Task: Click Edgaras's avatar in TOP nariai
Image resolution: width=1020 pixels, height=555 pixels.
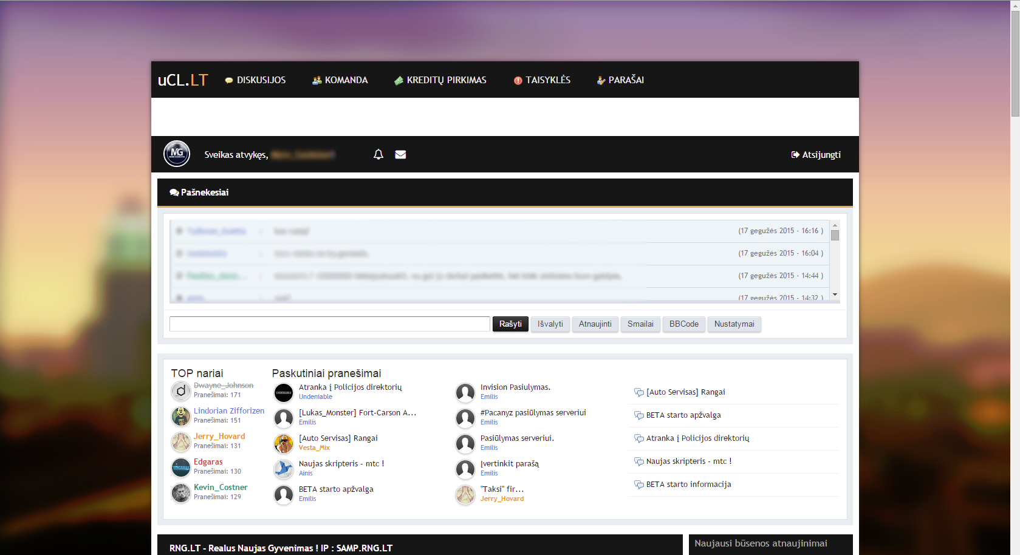Action: (181, 468)
